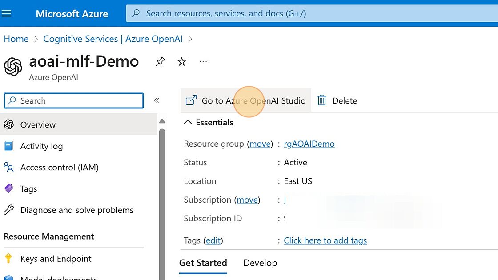Screen dimensions: 498x280
Task: Click the Azure OpenAI subtitle text
Action: [53, 77]
